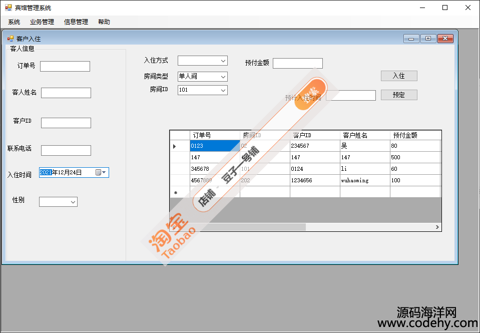Maximize the 客户入住 child window
The width and height of the screenshot is (480, 333).
click(x=428, y=39)
